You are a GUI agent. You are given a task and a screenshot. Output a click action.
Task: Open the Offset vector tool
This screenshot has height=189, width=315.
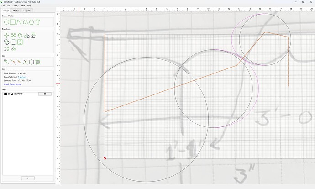click(x=7, y=42)
